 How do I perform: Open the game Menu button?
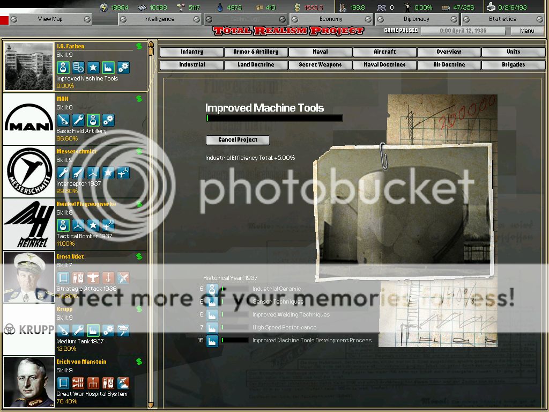[x=527, y=31]
